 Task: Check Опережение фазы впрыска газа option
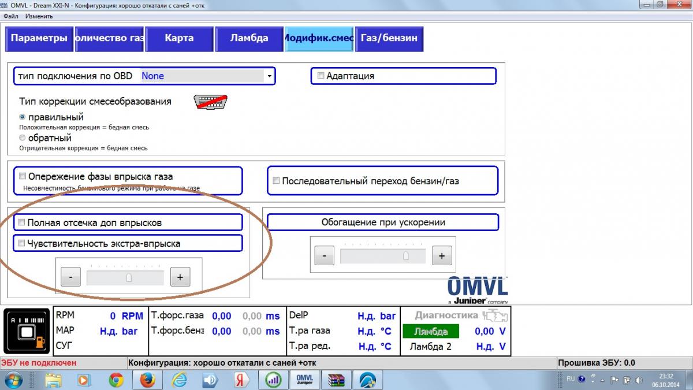[22, 176]
